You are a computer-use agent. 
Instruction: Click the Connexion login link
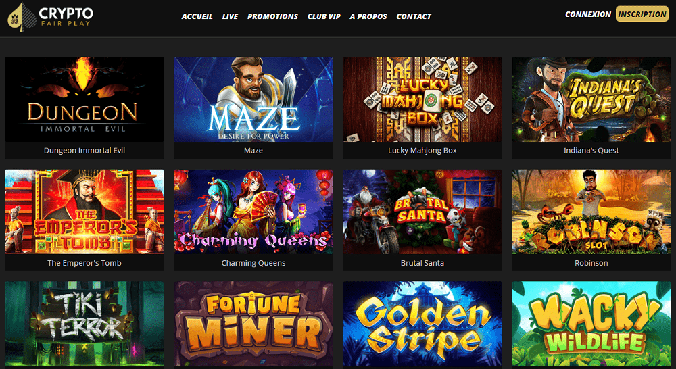tap(588, 14)
